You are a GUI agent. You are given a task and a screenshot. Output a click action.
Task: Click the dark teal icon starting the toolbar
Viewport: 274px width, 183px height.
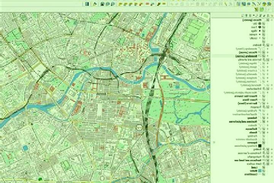tap(87, 4)
